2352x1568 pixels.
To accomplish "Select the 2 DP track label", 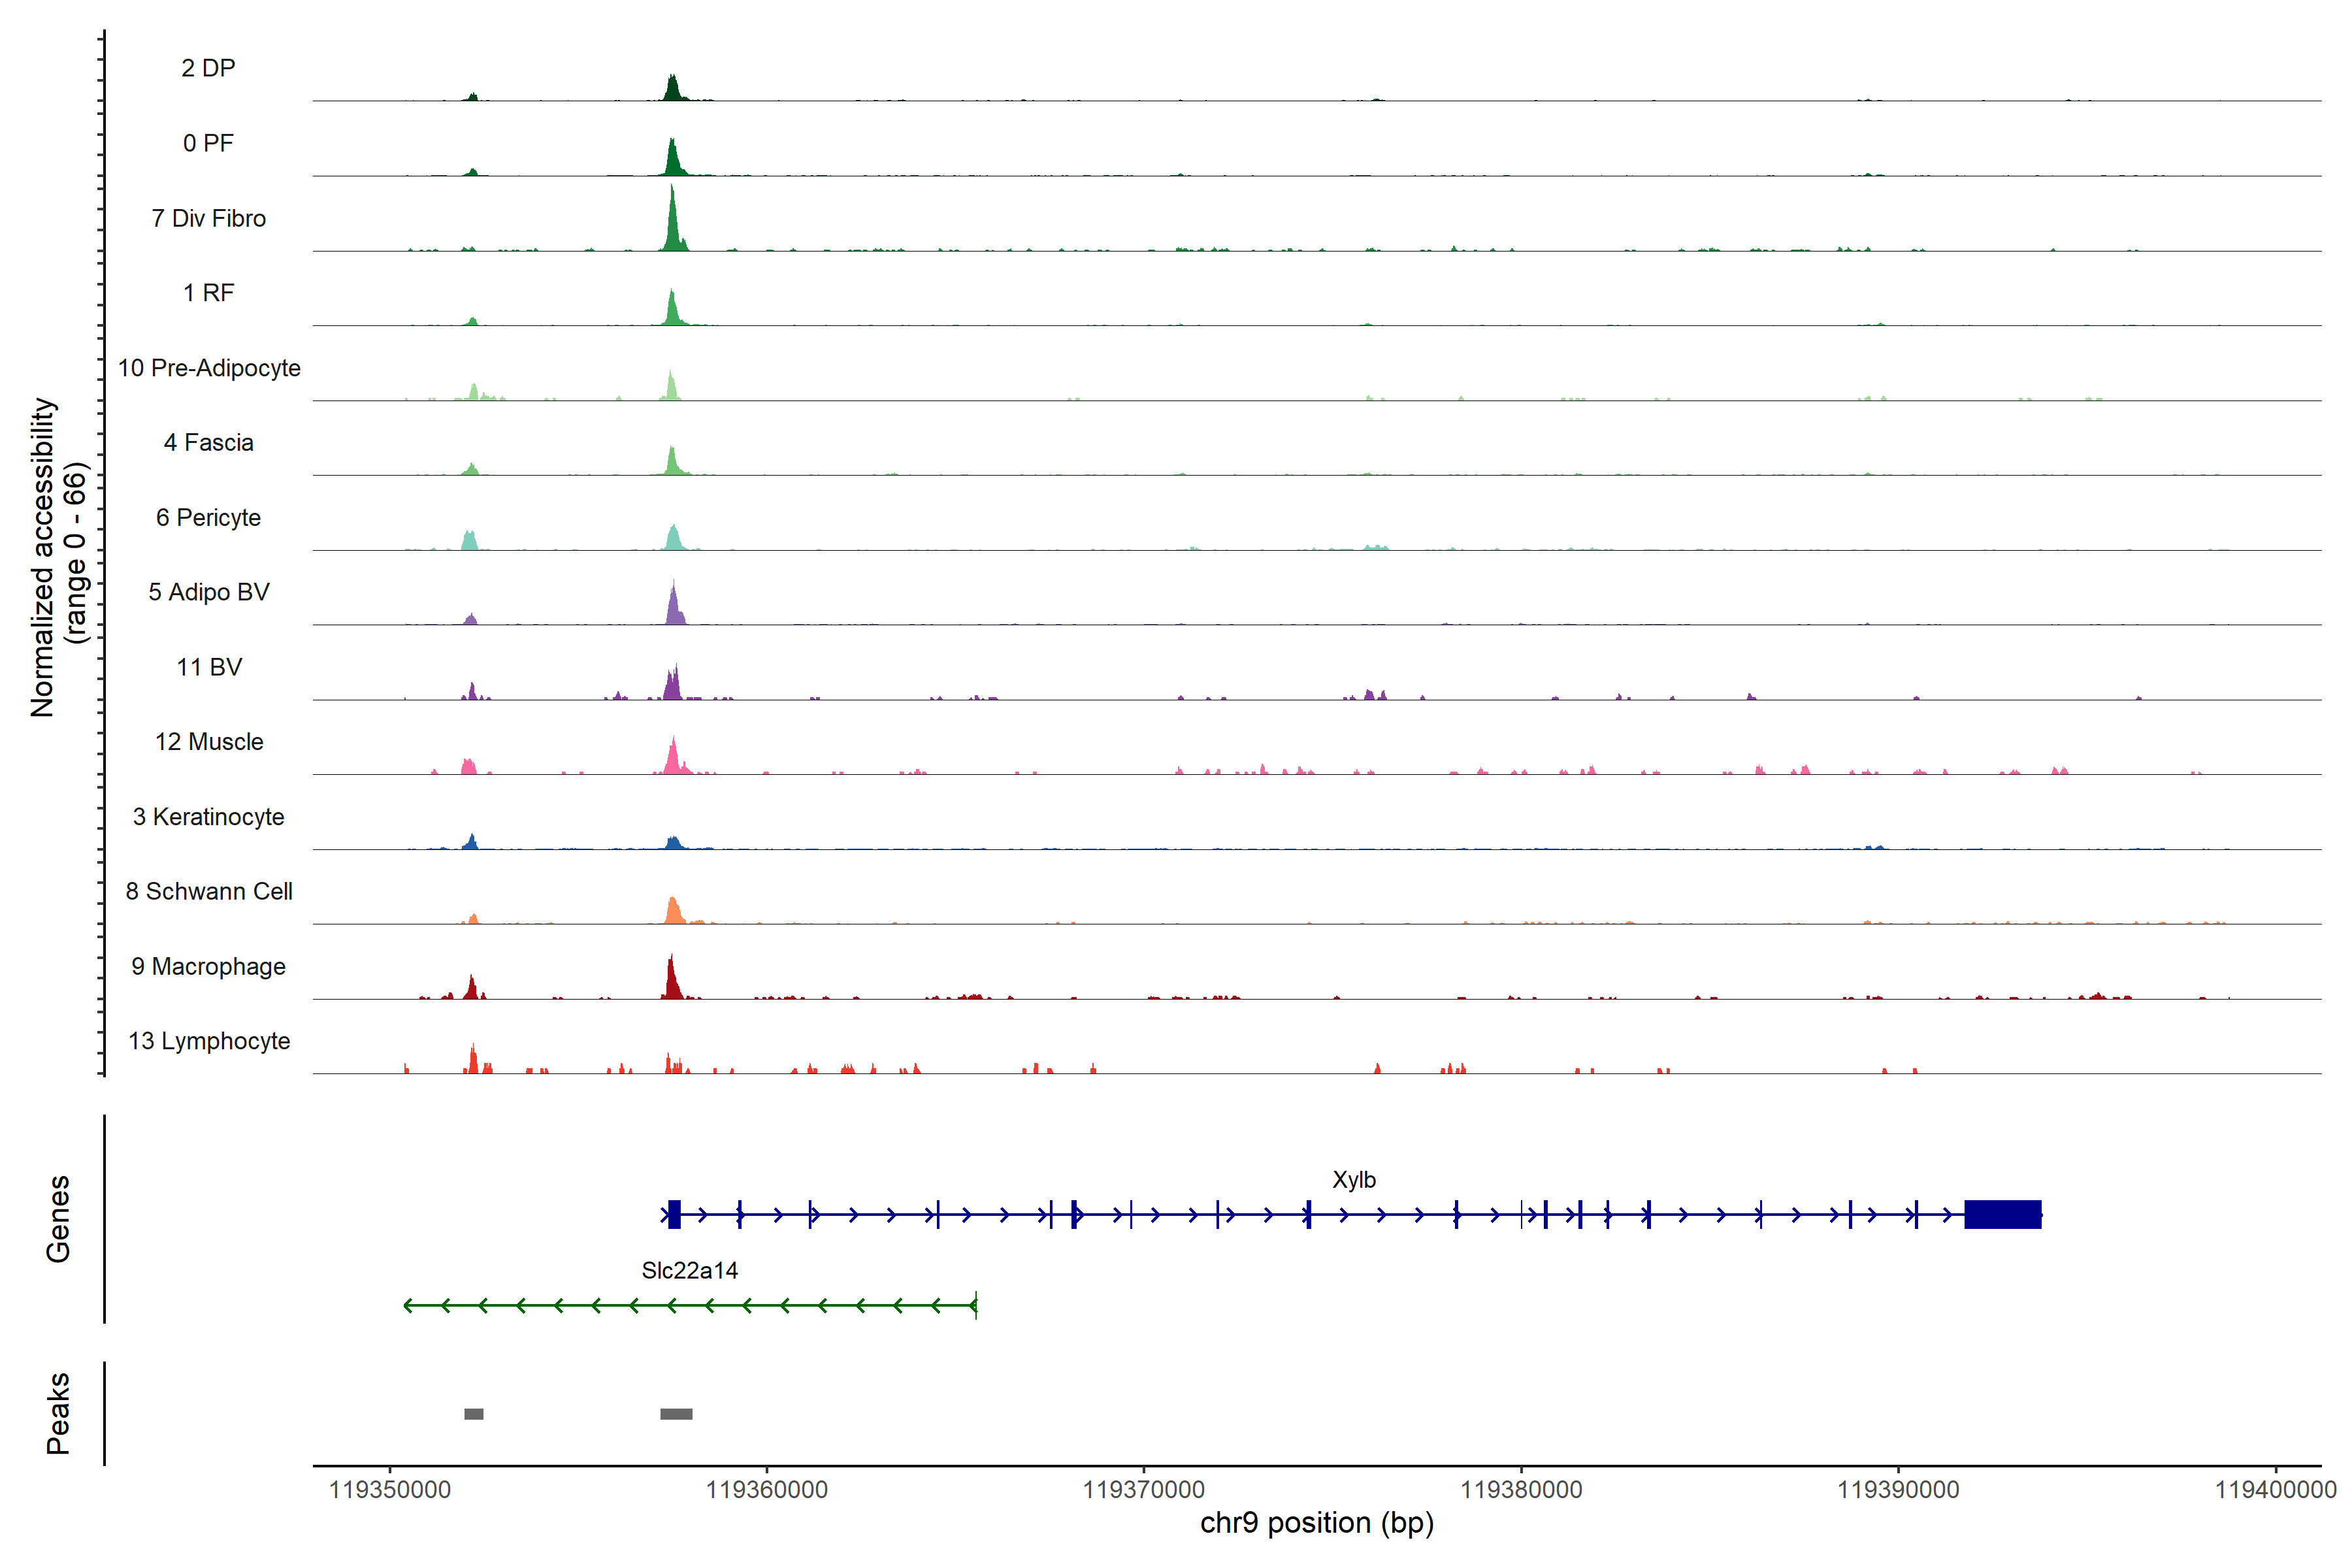I will [208, 68].
